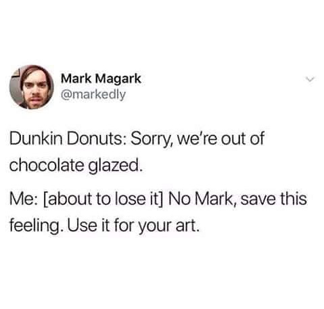Select the word "chocolate" in the tweet

[x=47, y=166]
